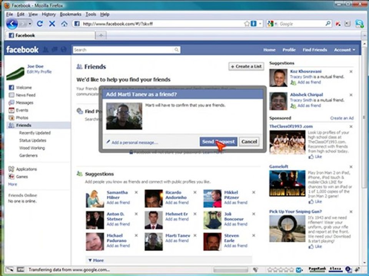This screenshot has width=369, height=276.
Task: Add Koz Khosravani as friend
Action: 309,82
